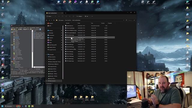
Task: Click the Delete trash icon in Explorer toolbar
Action: click(73, 16)
